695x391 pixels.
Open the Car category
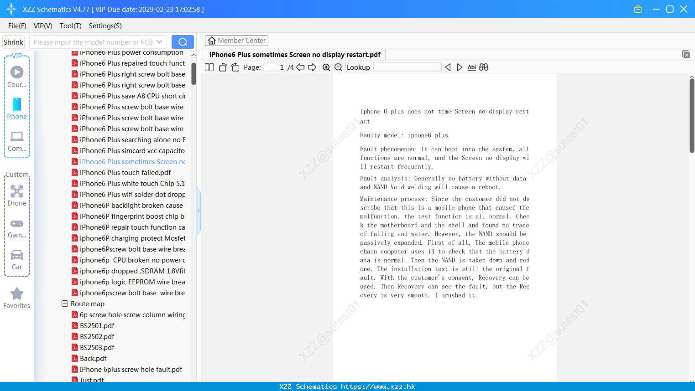(x=17, y=260)
